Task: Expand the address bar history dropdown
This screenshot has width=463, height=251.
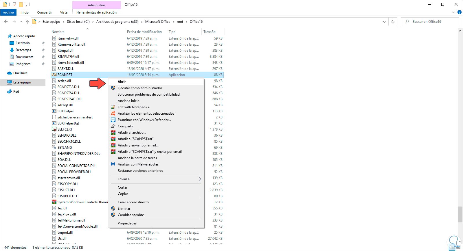Action: [384, 22]
